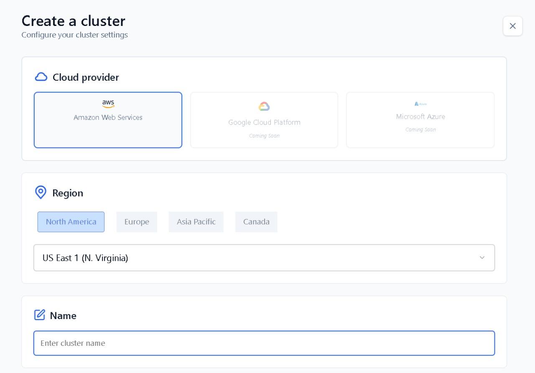Pick the Microsoft Azure provider card
The image size is (535, 373).
pyautogui.click(x=420, y=120)
